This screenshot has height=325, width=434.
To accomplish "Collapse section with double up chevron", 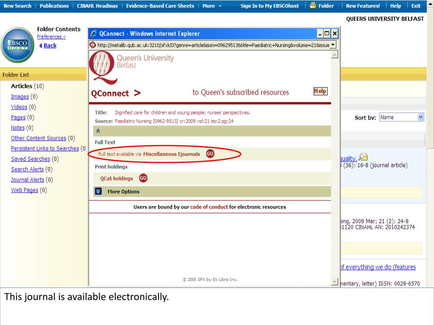I will click(98, 131).
